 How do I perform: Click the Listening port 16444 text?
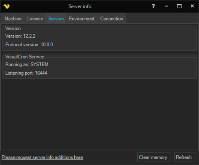tap(26, 73)
